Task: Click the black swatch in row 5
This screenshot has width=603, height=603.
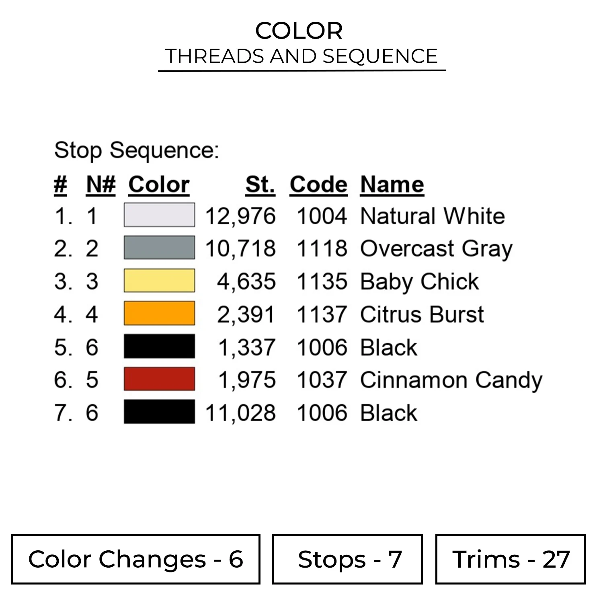Action: coord(159,346)
